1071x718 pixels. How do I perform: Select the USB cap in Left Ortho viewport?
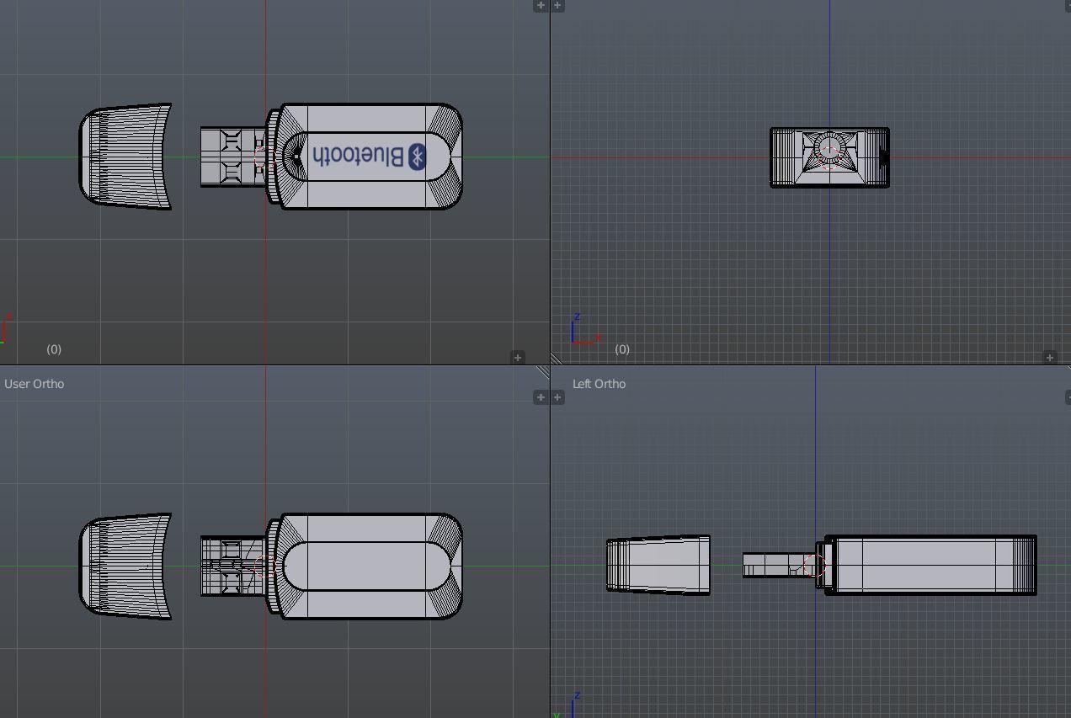[658, 565]
